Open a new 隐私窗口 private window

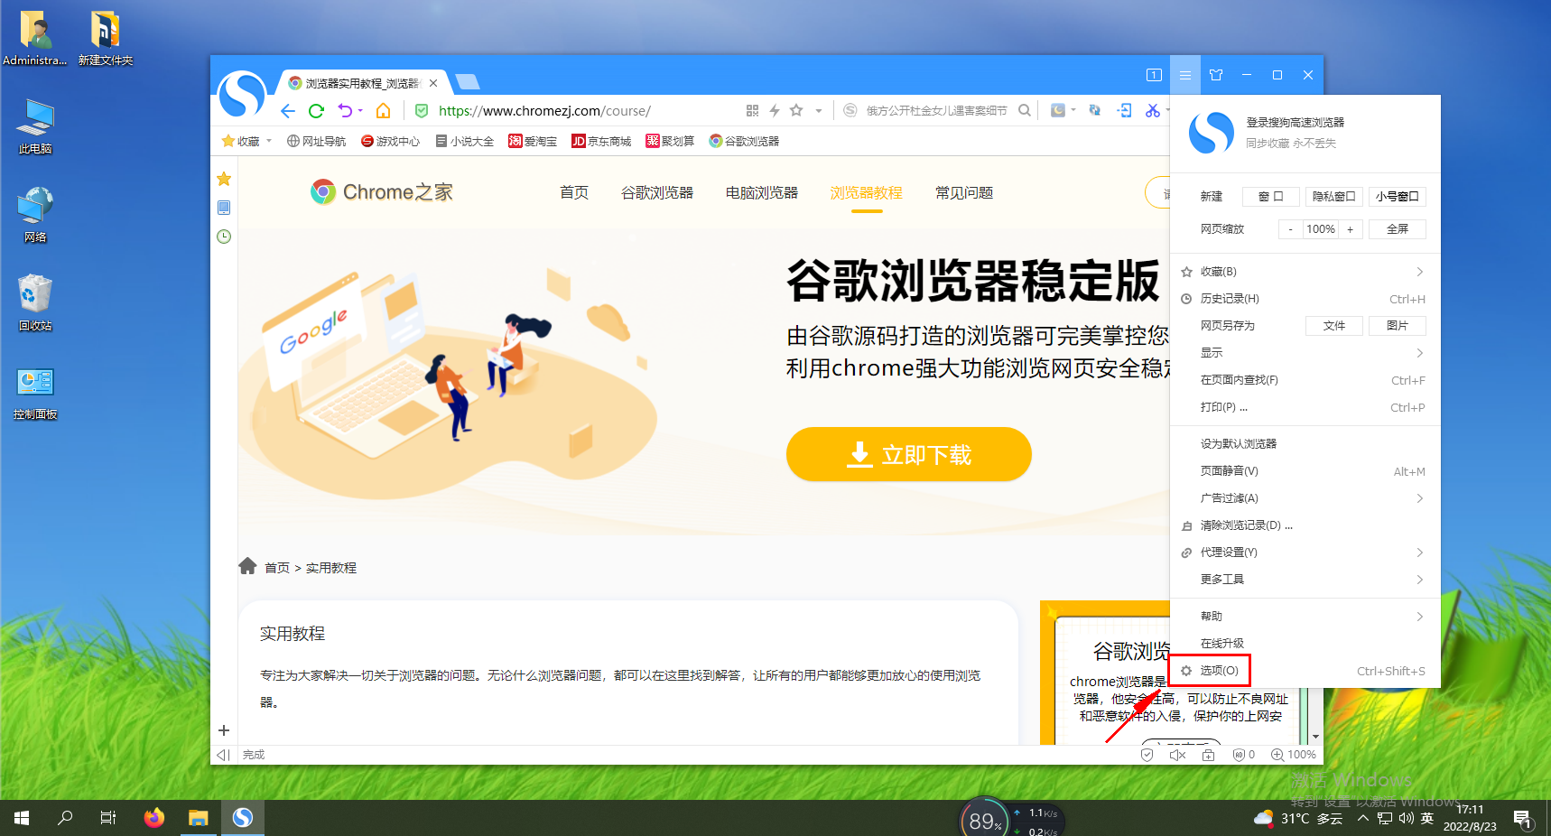pyautogui.click(x=1333, y=196)
